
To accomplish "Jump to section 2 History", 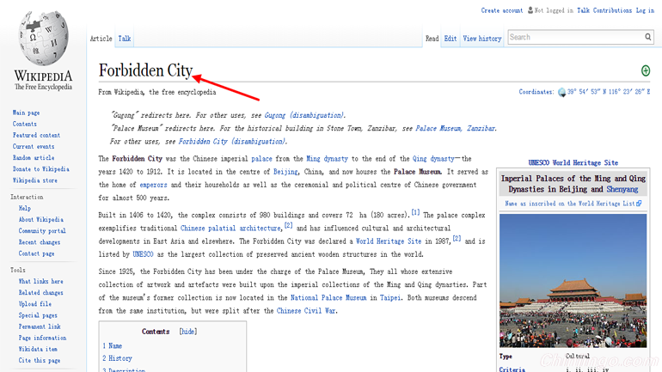I will (118, 358).
